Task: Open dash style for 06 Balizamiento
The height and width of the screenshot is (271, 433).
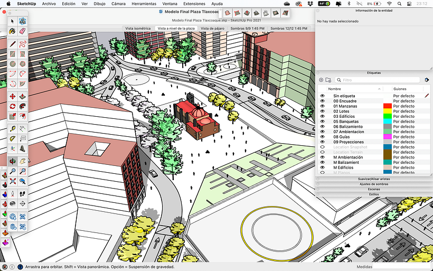Action: click(404, 127)
